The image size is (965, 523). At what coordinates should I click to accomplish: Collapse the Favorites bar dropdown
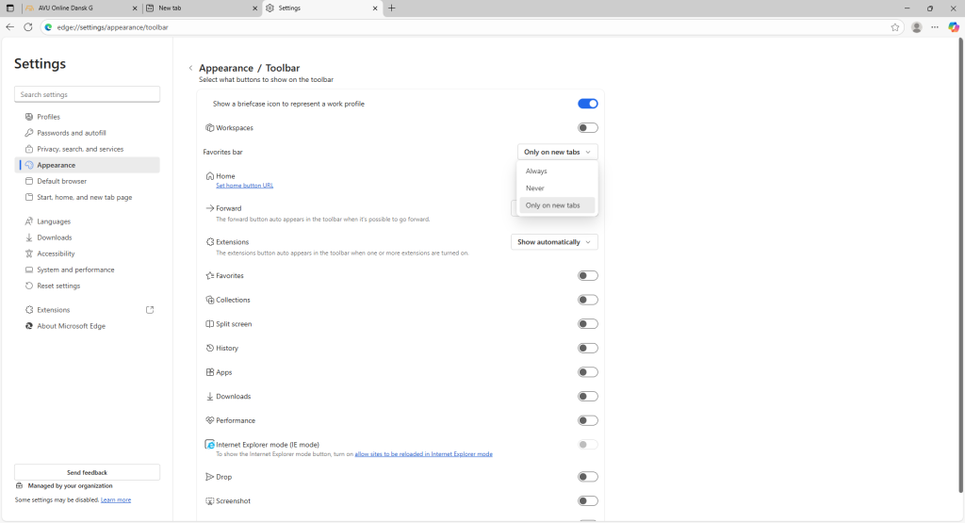point(557,152)
